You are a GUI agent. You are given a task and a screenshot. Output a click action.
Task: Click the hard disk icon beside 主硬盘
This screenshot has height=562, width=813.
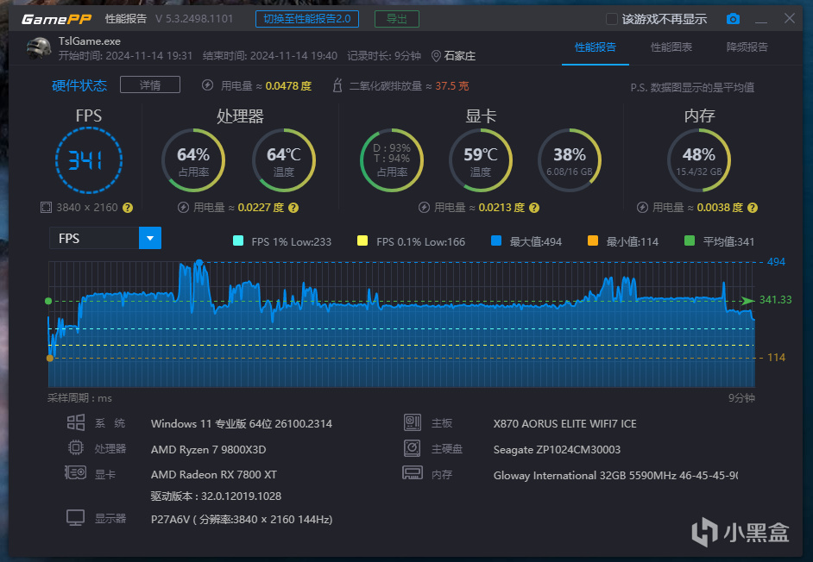pyautogui.click(x=413, y=448)
